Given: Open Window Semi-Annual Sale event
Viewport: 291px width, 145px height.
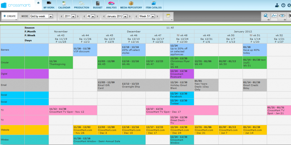Looking at the screenshot, I should tap(109, 140).
